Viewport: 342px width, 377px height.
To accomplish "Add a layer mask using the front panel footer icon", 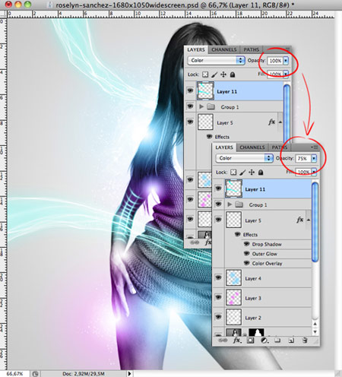I will point(251,341).
